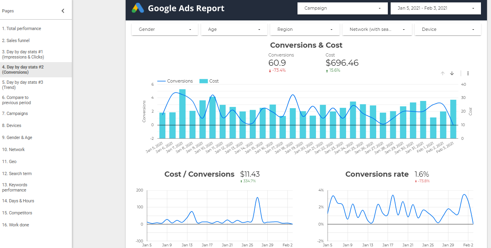
Task: Open the chart three-dot options menu
Action: click(468, 73)
